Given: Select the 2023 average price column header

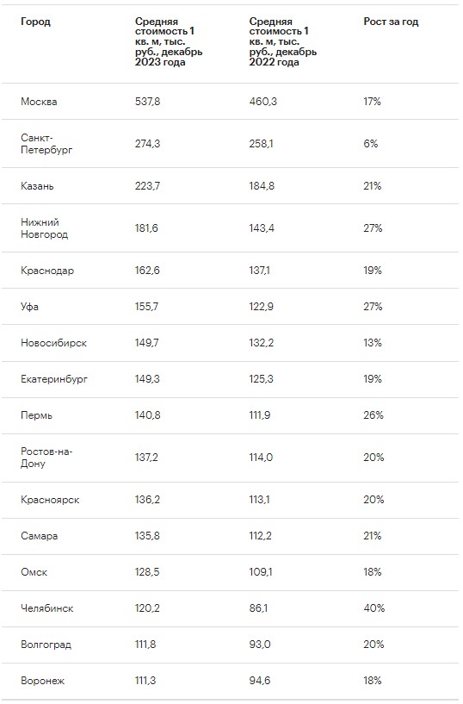Looking at the screenshot, I should coord(169,41).
